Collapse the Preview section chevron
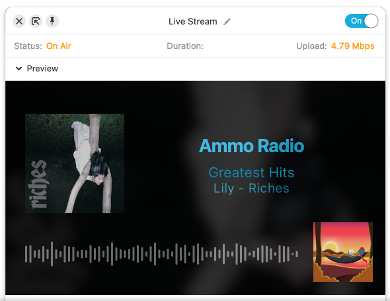Viewport: 390px width, 301px height. pos(19,68)
